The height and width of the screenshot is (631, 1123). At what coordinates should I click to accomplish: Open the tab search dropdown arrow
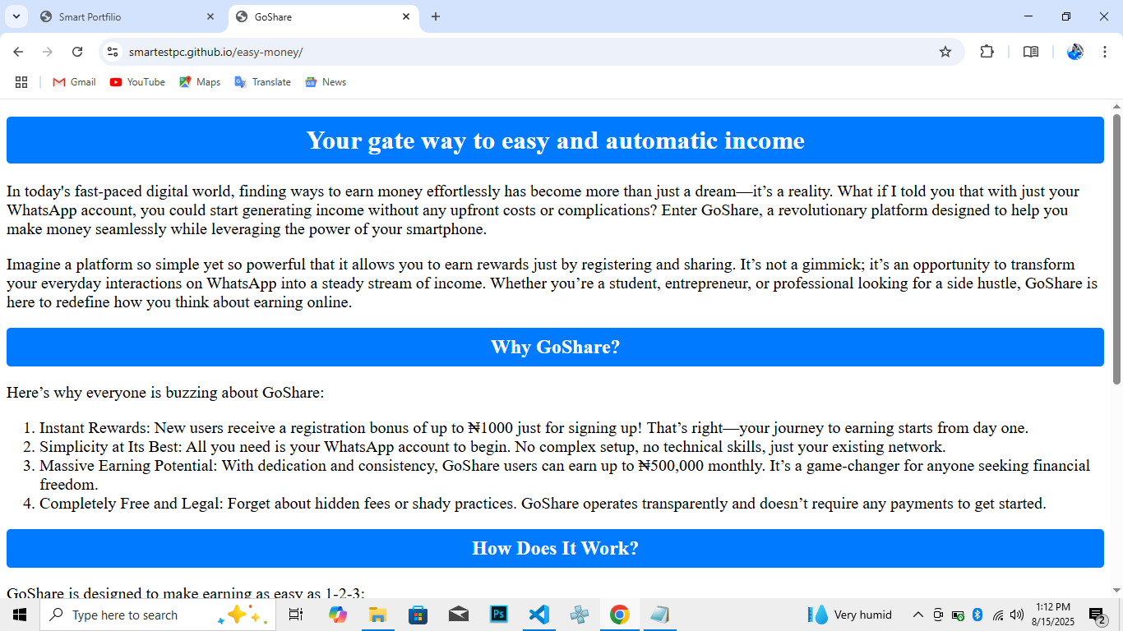pos(16,16)
